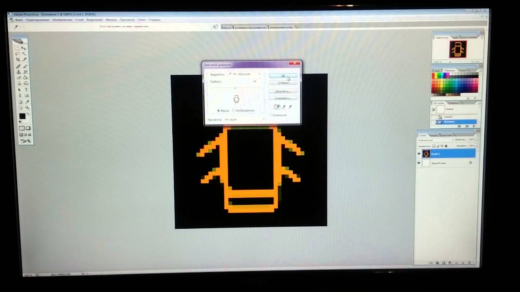Open the Слой (Layer) menu
The height and width of the screenshot is (292, 520).
(79, 19)
